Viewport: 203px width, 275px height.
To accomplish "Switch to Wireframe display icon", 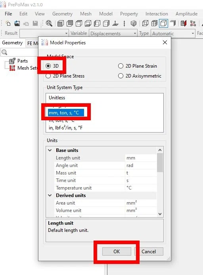I will (145, 23).
